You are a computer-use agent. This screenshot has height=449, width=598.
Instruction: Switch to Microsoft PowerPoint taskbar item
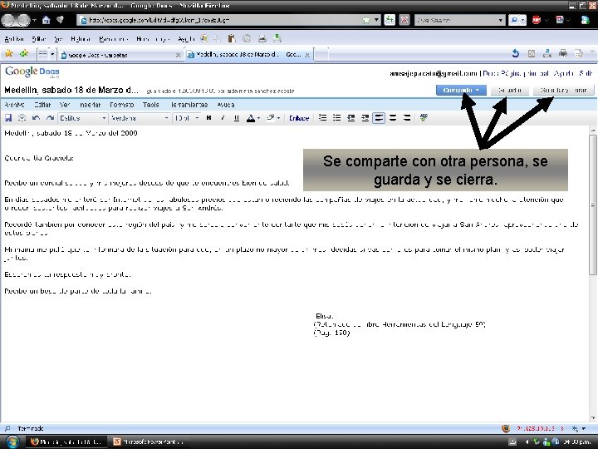(149, 442)
